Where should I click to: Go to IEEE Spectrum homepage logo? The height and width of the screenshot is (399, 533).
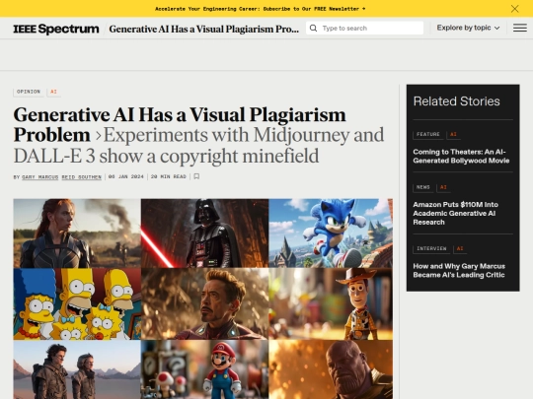(56, 29)
